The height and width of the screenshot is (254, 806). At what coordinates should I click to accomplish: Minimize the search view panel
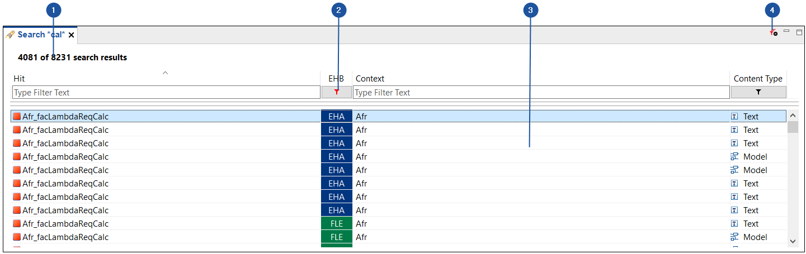(786, 32)
